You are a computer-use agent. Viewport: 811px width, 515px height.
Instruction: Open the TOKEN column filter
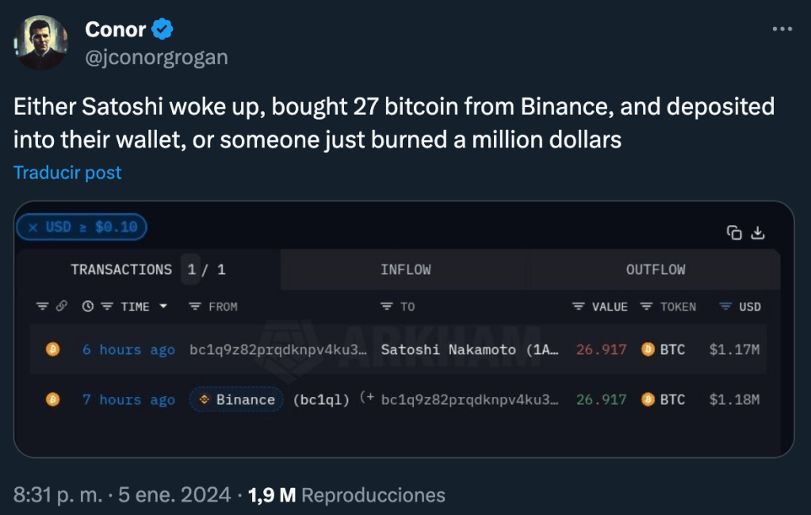[x=646, y=307]
